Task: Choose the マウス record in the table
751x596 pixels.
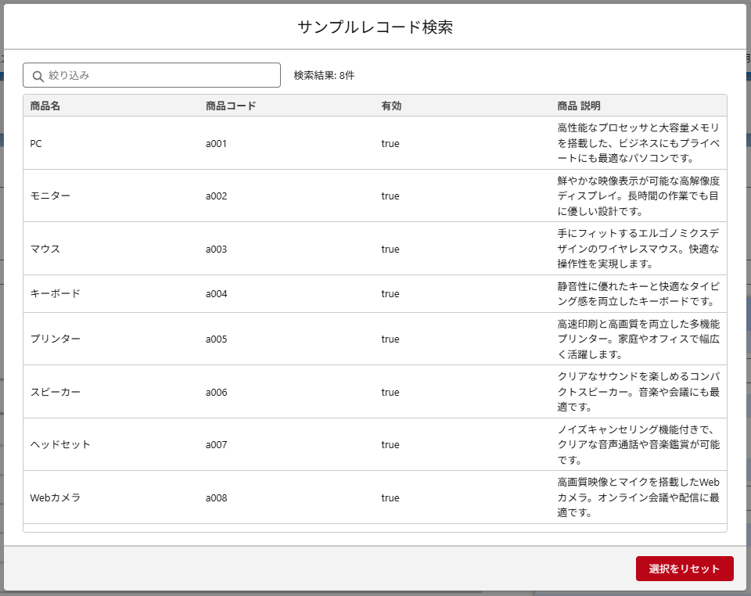Action: [45, 249]
